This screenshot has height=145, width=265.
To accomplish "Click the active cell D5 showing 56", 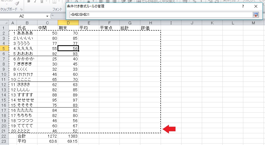I will click(x=68, y=49).
